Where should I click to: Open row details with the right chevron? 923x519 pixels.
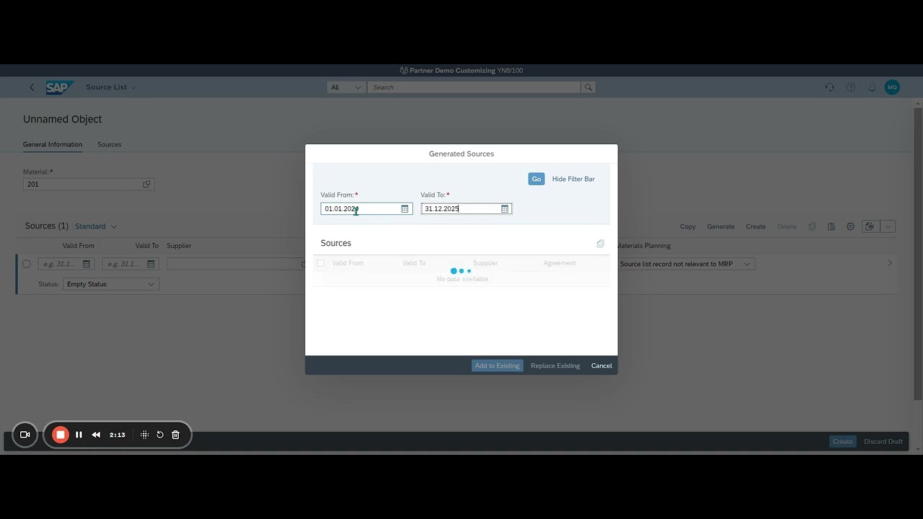click(x=890, y=264)
